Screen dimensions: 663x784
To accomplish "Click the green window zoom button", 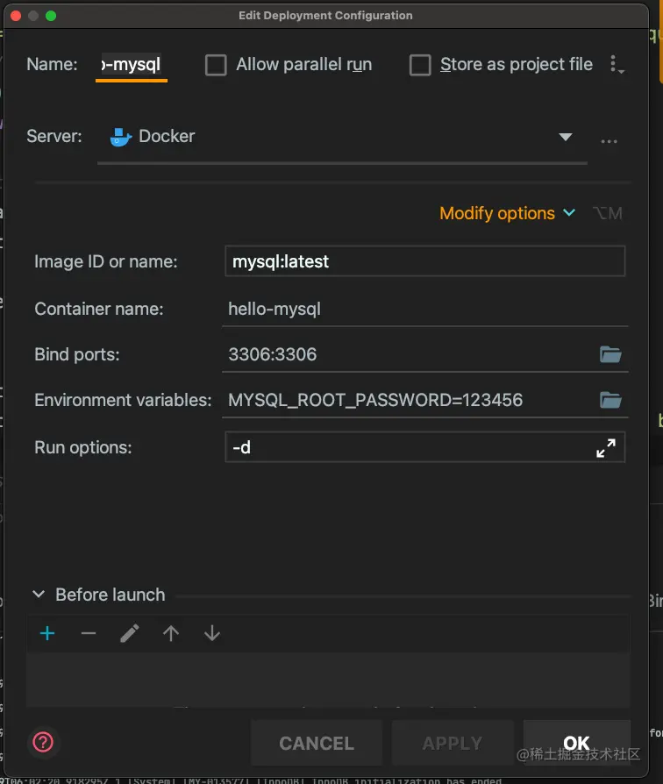I will tap(51, 16).
